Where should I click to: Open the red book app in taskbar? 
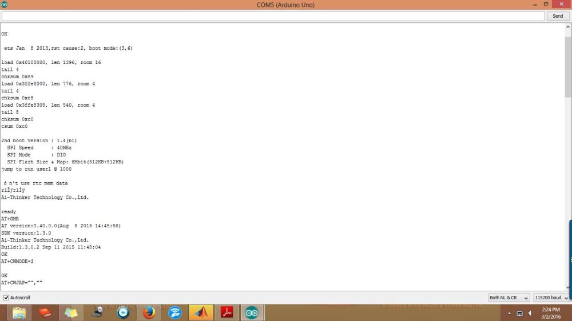pos(45,312)
